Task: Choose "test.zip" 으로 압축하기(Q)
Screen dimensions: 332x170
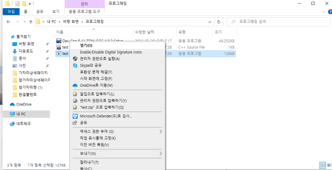Action: coord(118,107)
